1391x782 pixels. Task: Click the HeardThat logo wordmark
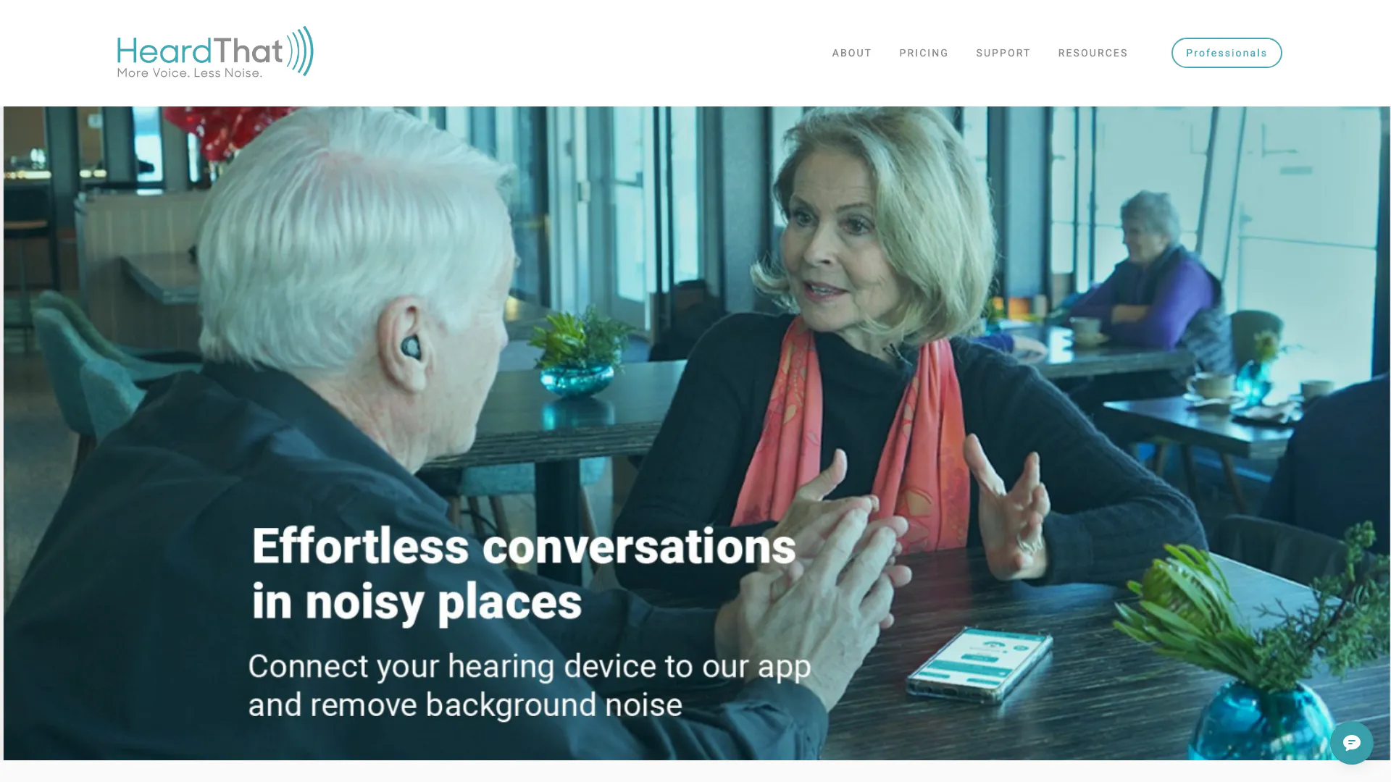coord(200,51)
